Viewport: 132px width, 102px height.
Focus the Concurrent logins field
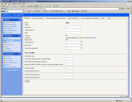tap(69, 68)
